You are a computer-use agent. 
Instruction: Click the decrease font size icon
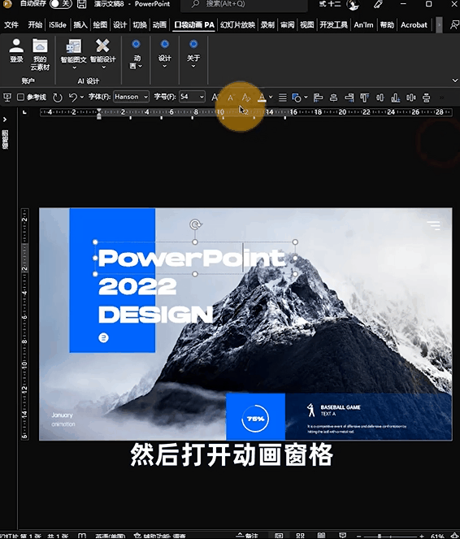(x=230, y=98)
